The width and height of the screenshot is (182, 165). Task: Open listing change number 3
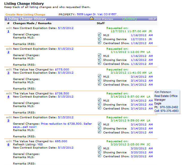coord(8,73)
